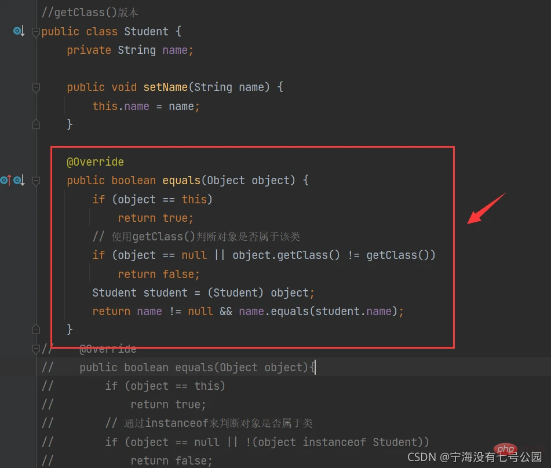The height and width of the screenshot is (468, 551).
Task: Click the private String name declaration line
Action: point(130,50)
